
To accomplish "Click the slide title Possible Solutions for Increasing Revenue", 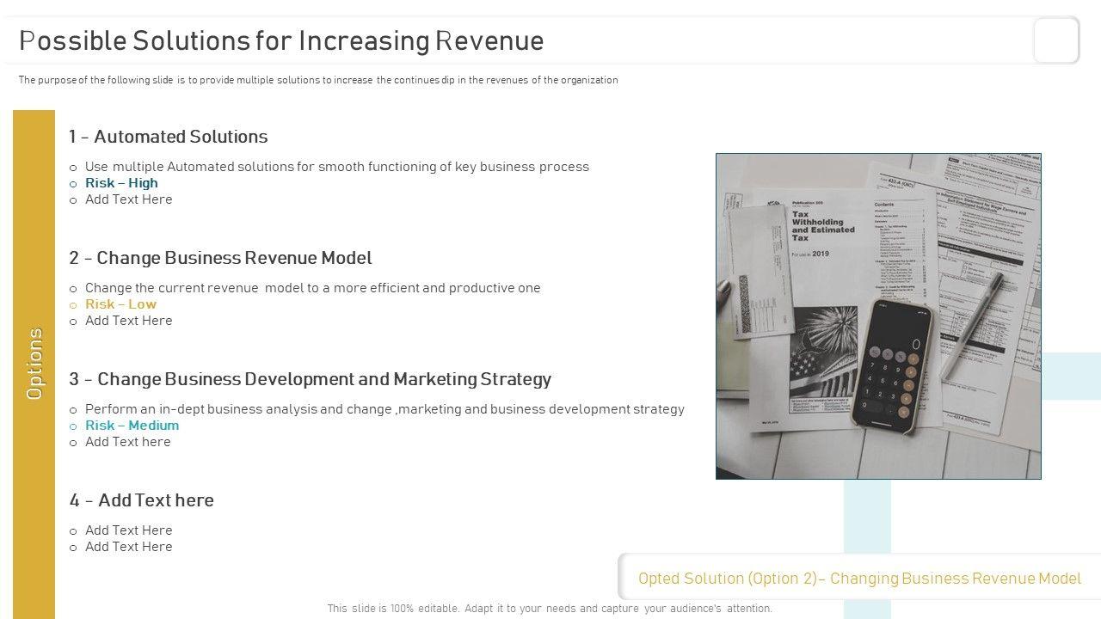I will tap(281, 40).
